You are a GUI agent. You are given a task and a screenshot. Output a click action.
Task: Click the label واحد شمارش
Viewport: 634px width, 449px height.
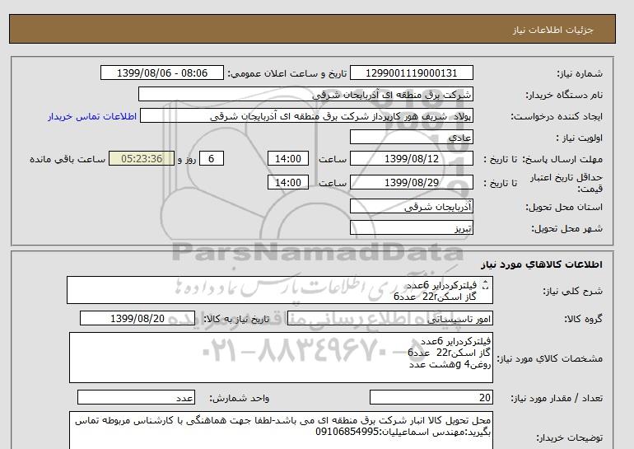coord(240,398)
